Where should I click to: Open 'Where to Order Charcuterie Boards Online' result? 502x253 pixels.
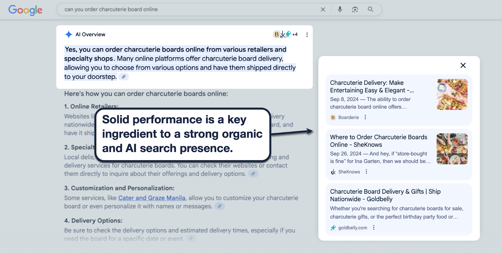[378, 141]
